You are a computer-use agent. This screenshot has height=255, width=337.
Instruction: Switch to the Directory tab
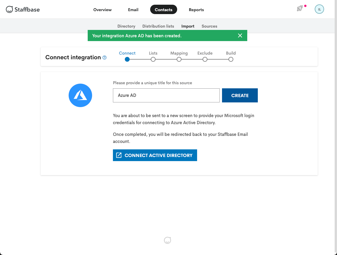126,26
